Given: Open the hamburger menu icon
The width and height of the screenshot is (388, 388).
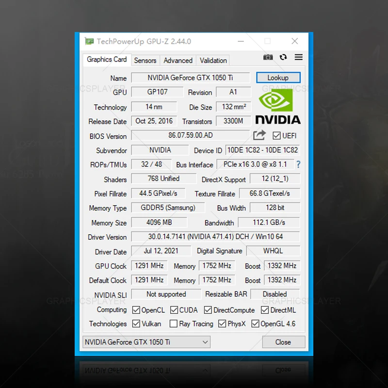Looking at the screenshot, I should 299,57.
